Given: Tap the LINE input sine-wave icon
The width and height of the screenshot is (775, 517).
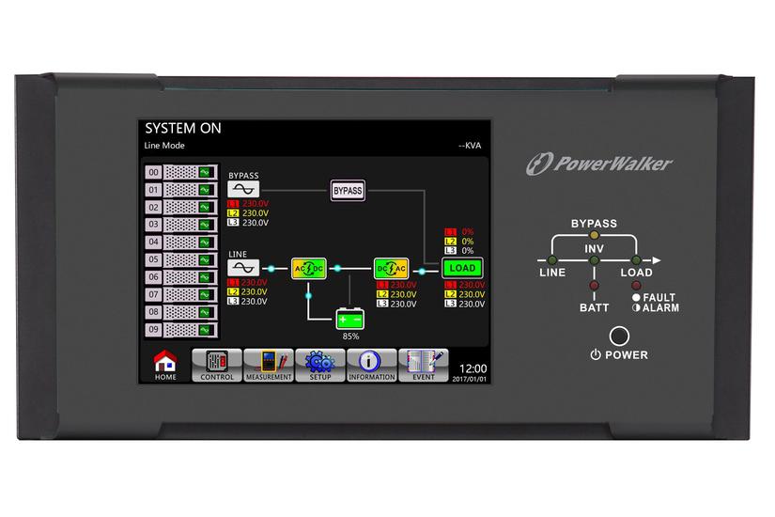Looking at the screenshot, I should (x=243, y=268).
